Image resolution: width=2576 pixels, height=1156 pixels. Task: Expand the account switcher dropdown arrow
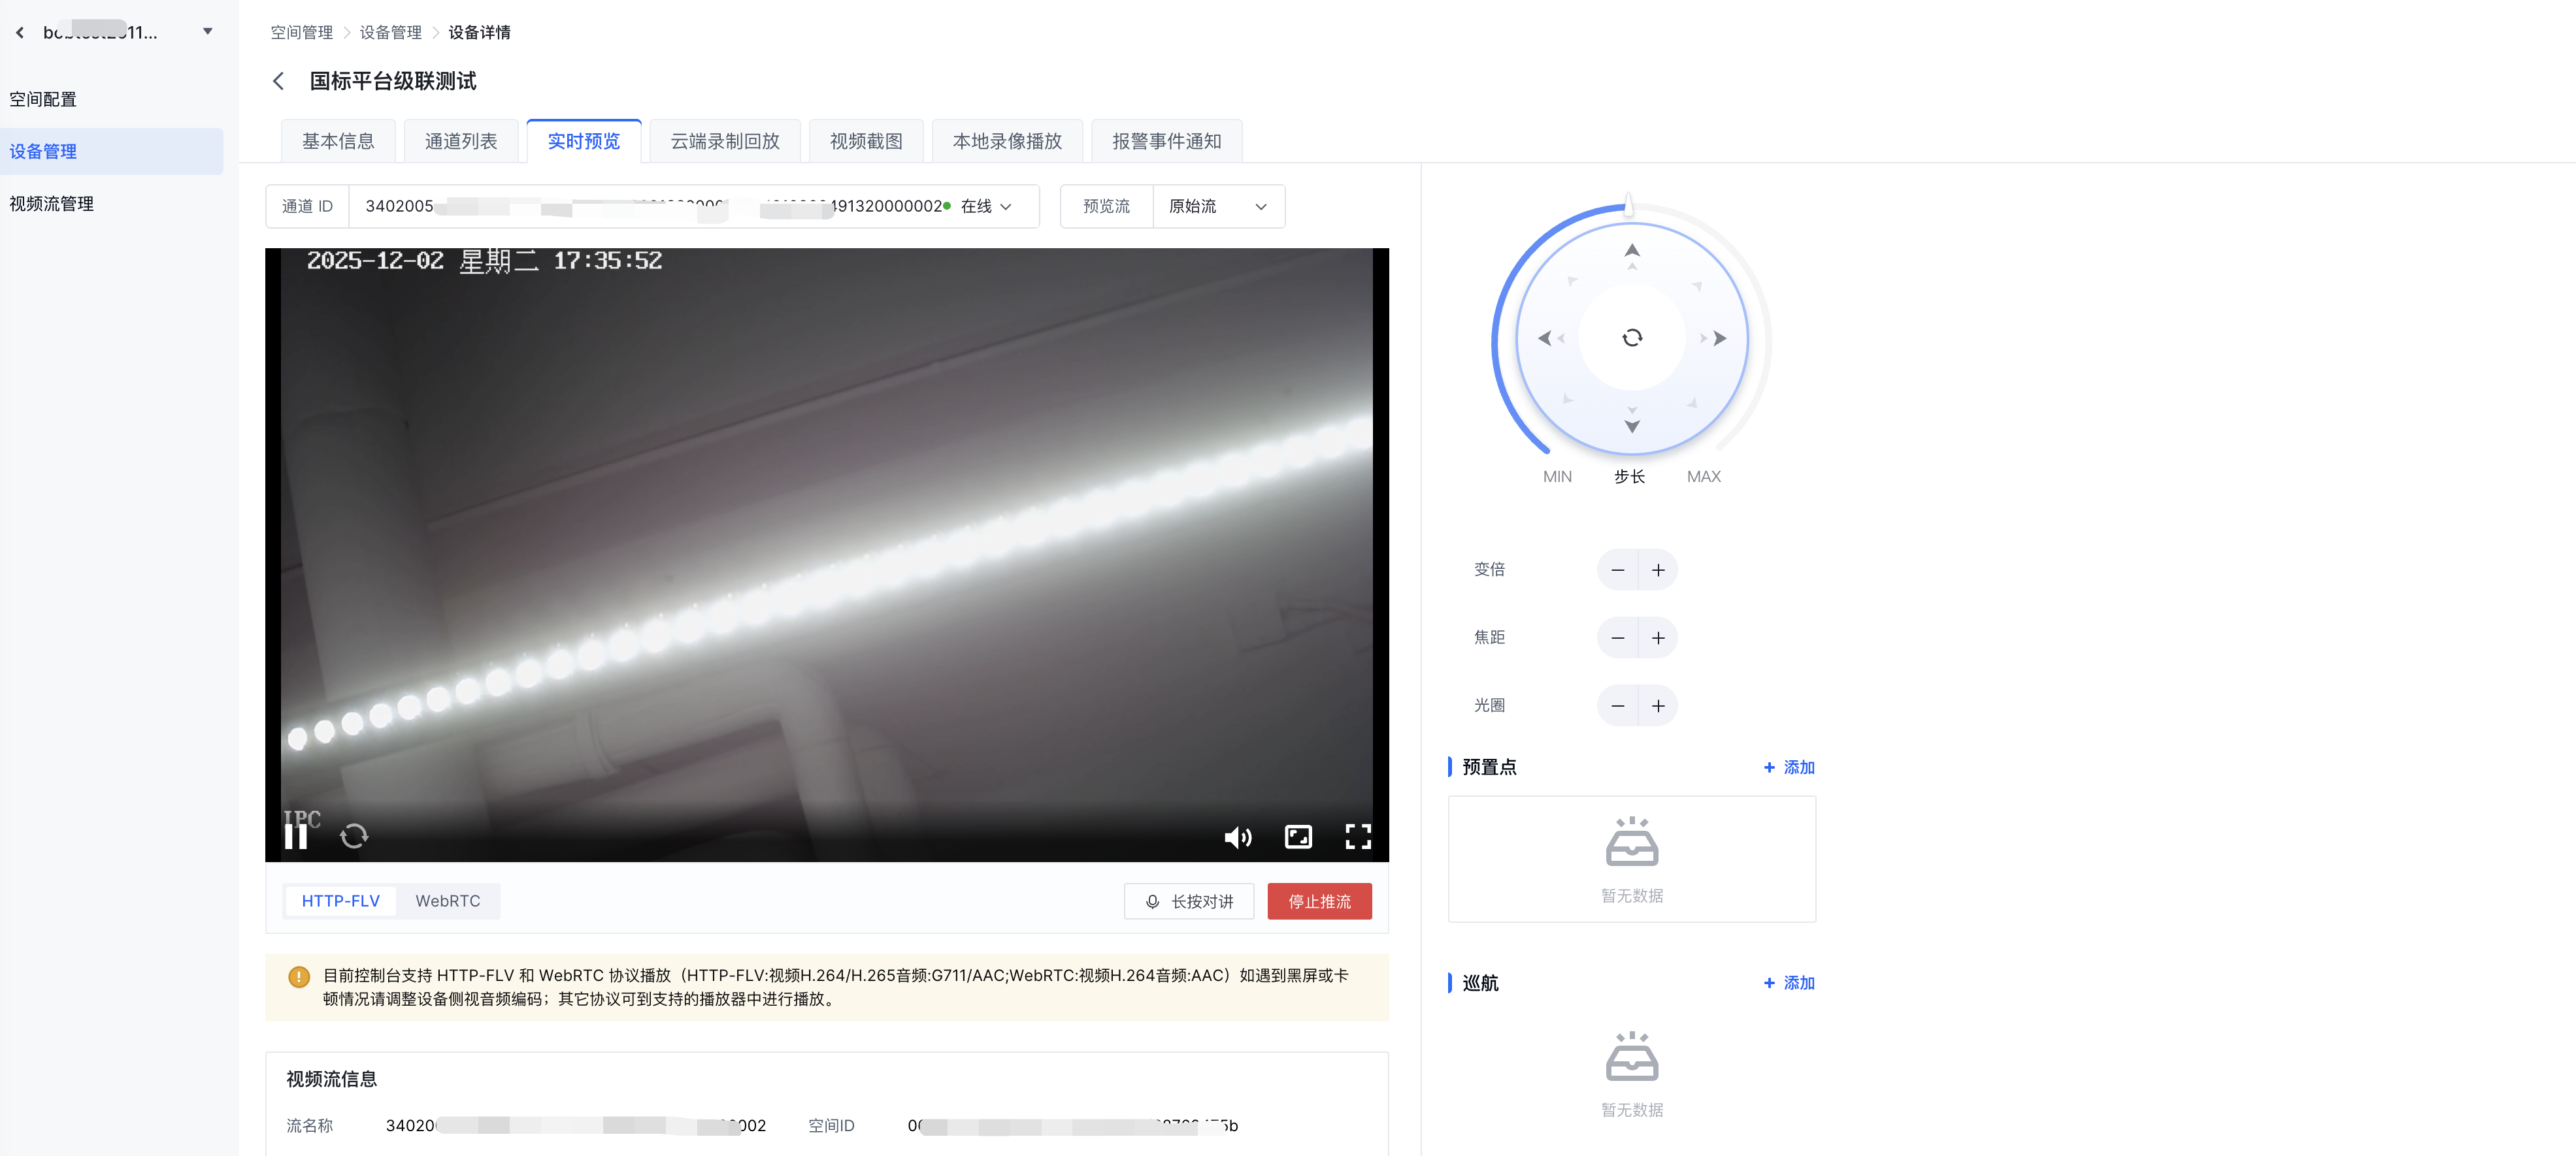[208, 32]
